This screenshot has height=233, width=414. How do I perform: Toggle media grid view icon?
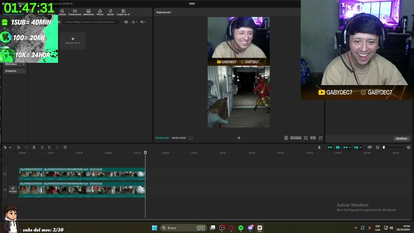click(x=126, y=22)
